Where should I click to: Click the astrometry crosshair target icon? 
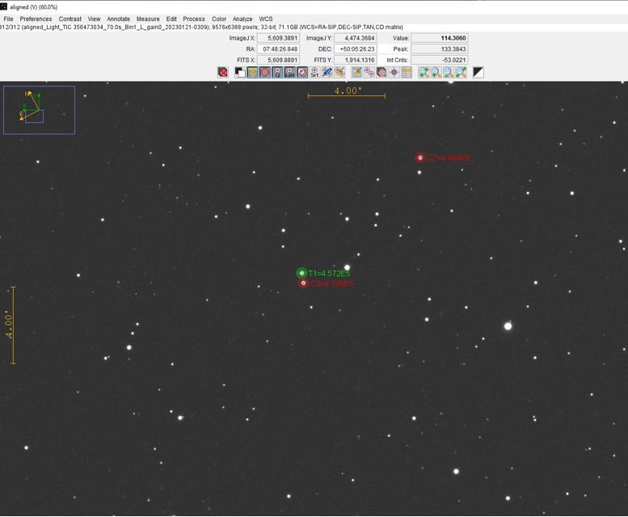pyautogui.click(x=394, y=72)
